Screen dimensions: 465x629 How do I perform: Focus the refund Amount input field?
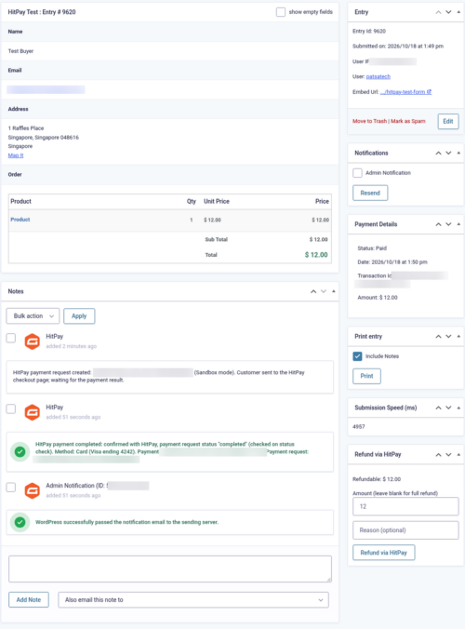click(405, 507)
